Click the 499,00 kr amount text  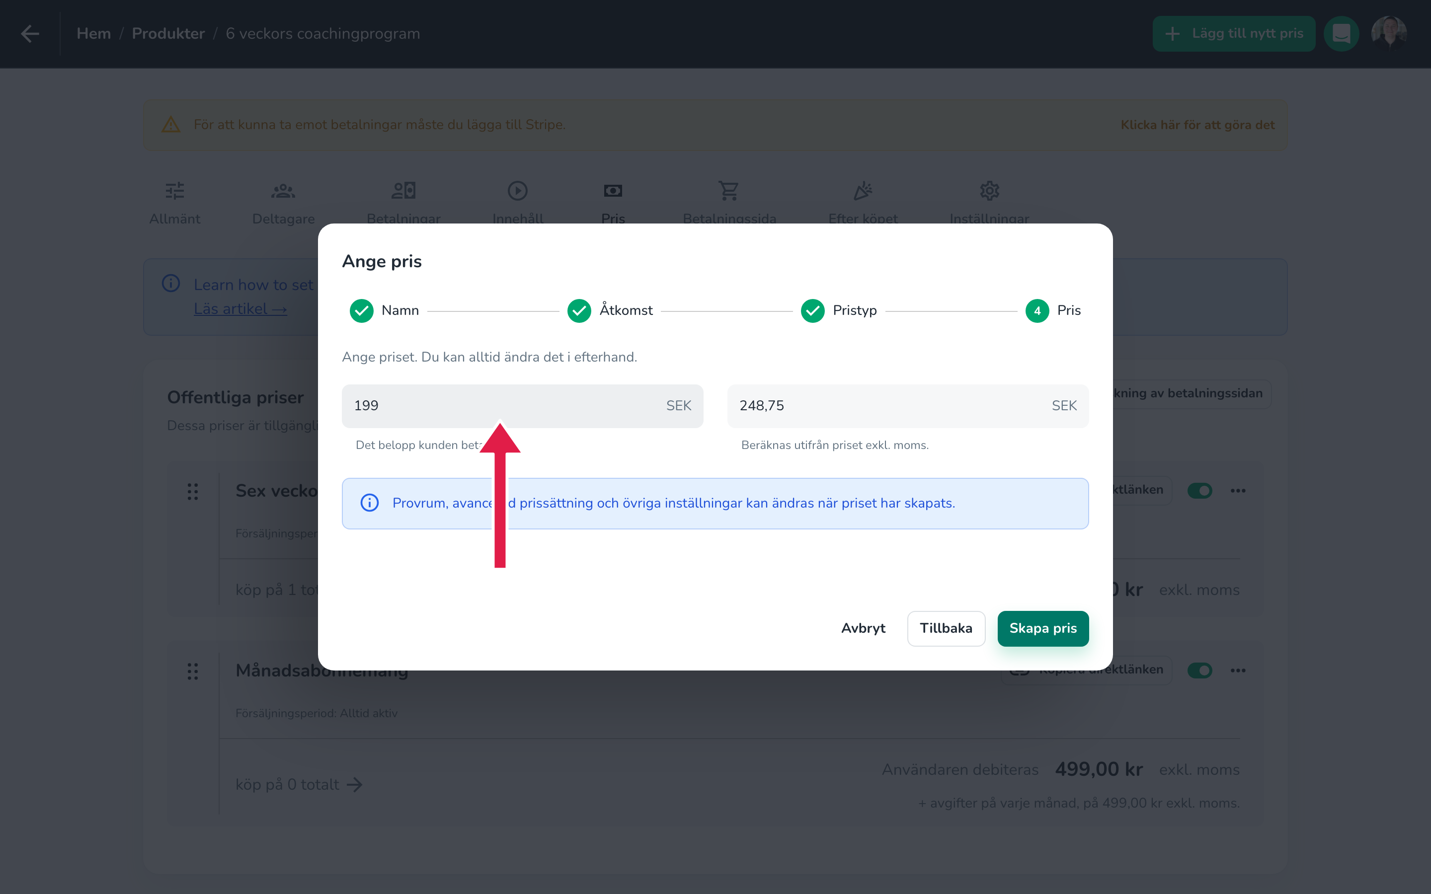pyautogui.click(x=1099, y=769)
